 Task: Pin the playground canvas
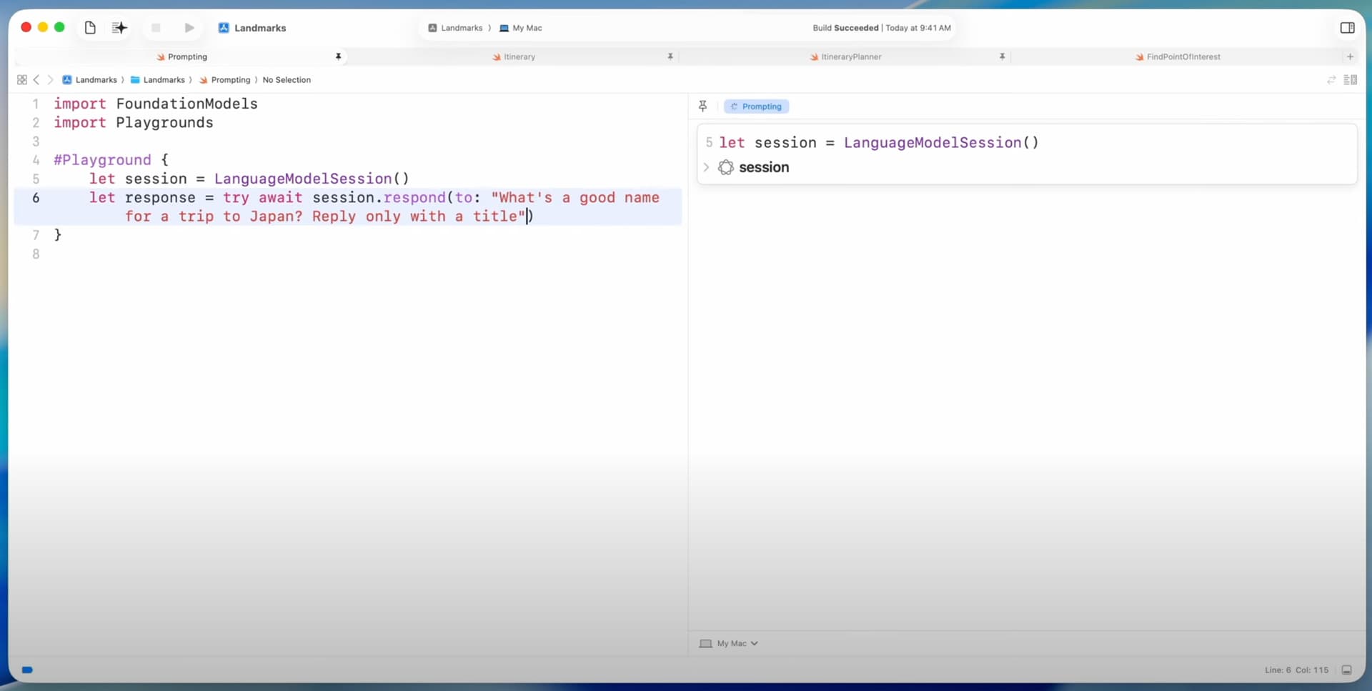click(x=703, y=106)
